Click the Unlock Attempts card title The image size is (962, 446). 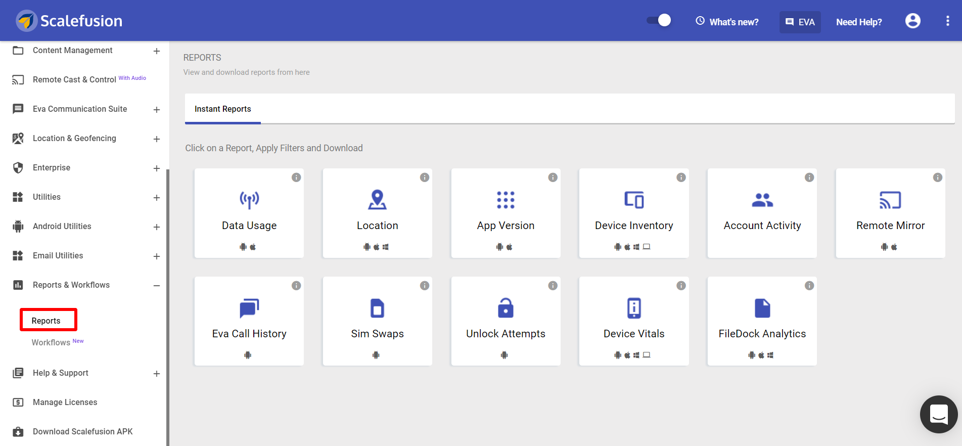(506, 334)
